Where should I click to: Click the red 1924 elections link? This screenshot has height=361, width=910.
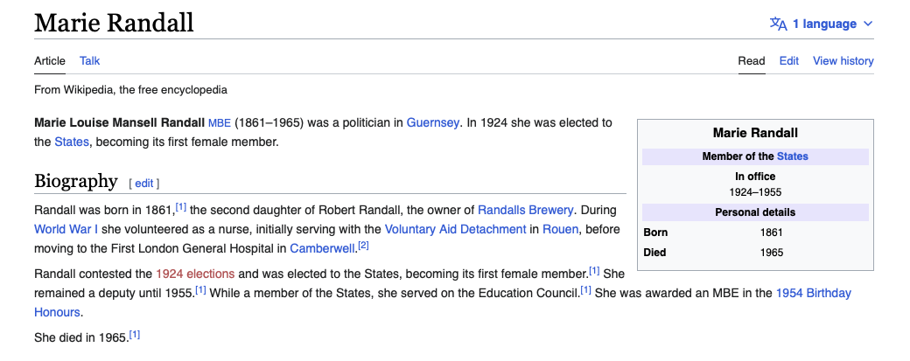[x=195, y=274]
